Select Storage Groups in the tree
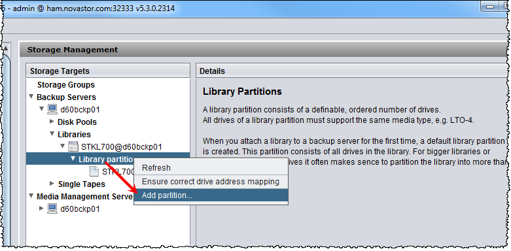 pos(66,85)
